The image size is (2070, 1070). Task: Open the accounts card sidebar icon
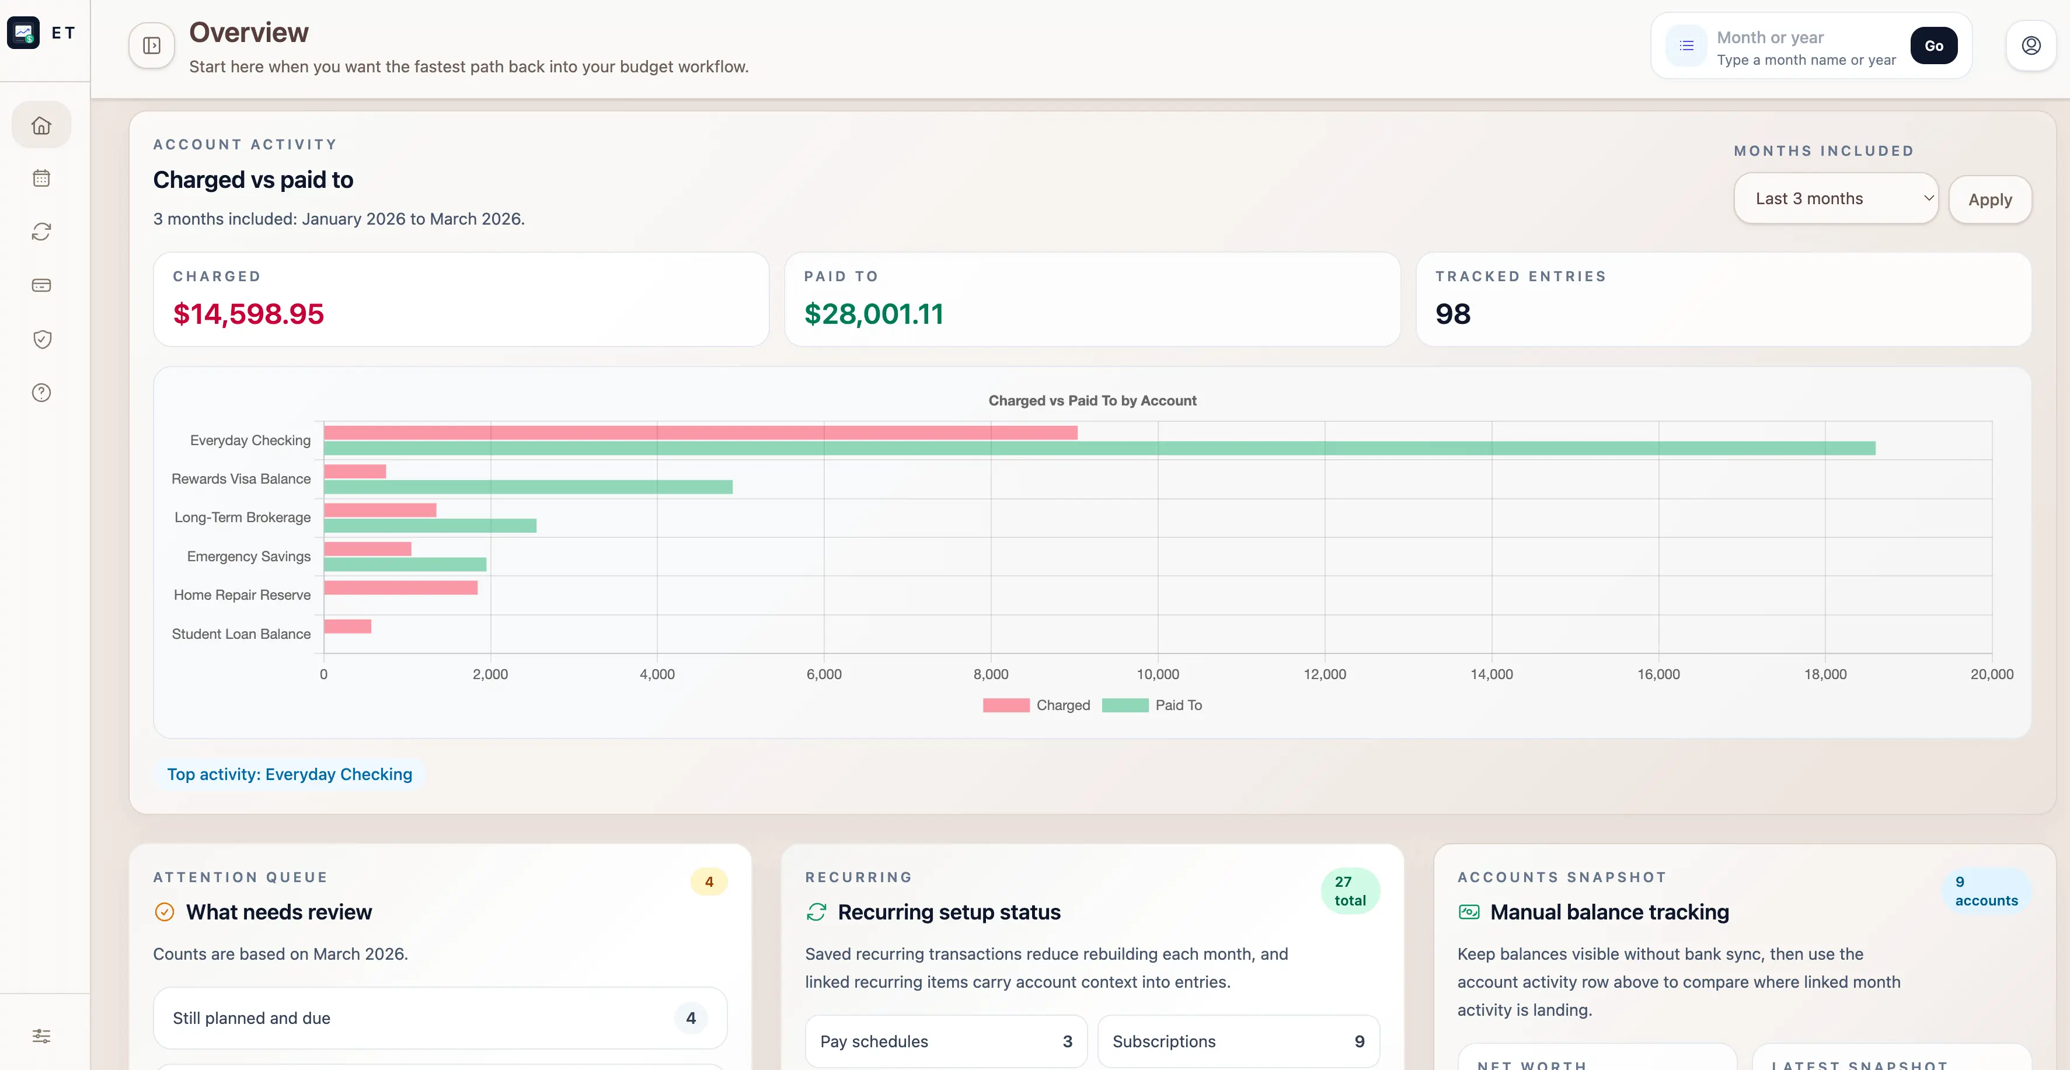click(x=41, y=285)
